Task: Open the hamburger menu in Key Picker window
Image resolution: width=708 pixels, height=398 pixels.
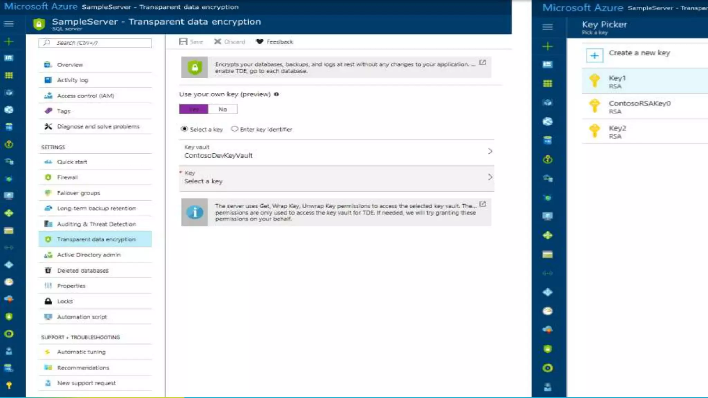Action: (x=548, y=27)
